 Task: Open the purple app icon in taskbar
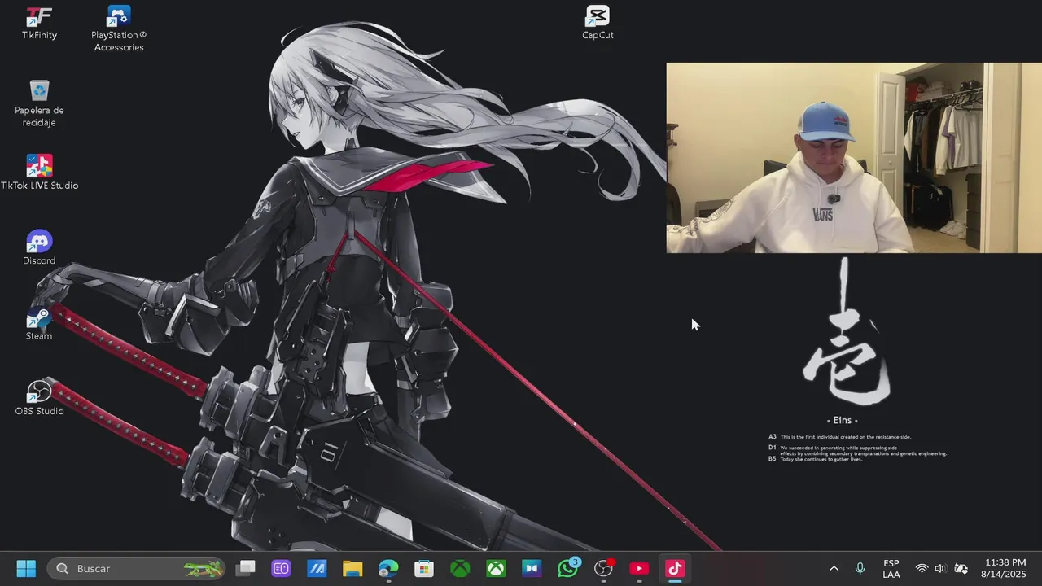click(281, 568)
